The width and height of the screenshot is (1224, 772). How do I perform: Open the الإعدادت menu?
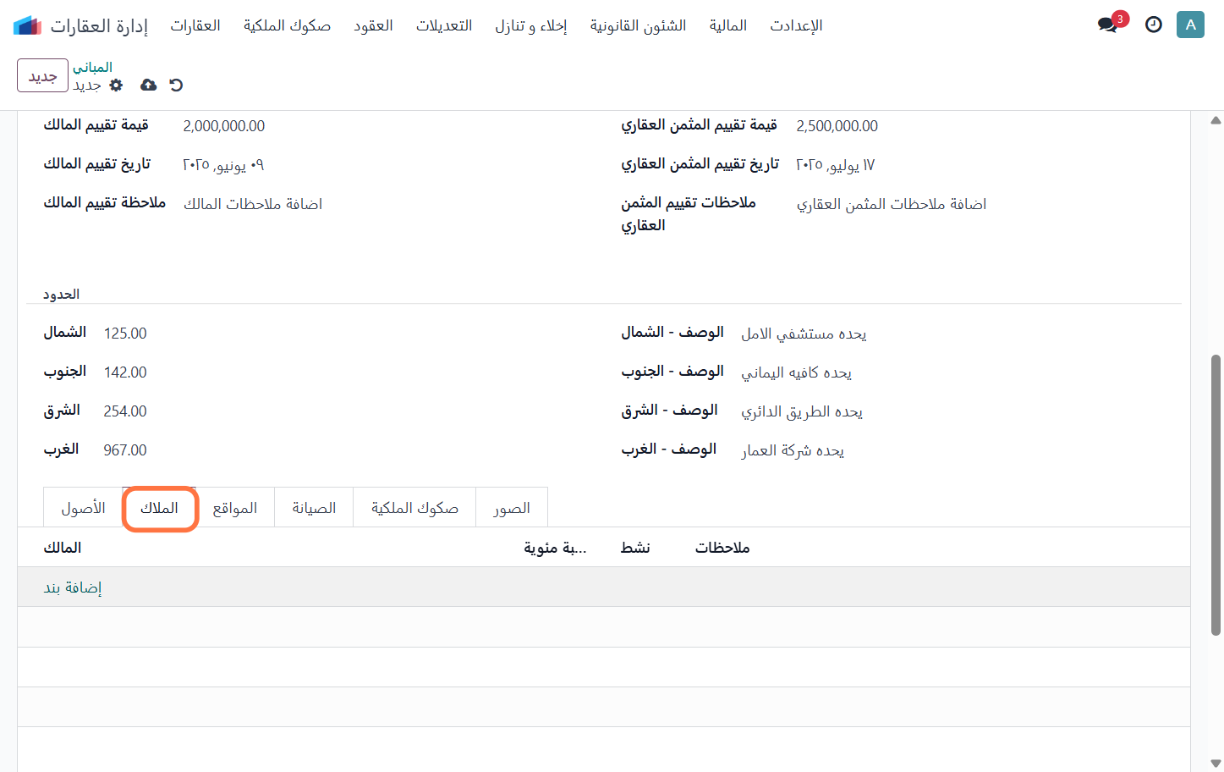(796, 25)
